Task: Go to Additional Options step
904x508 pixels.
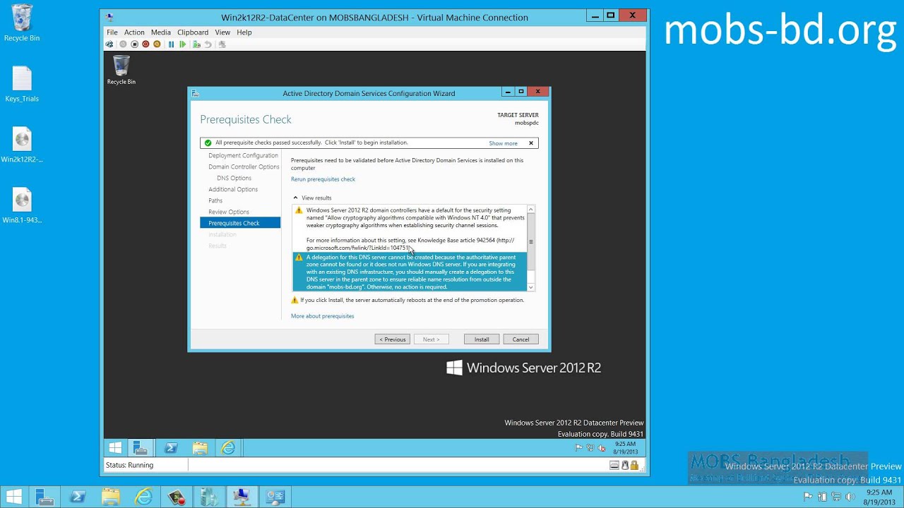Action: 233,189
